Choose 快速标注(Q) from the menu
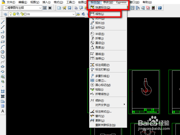180x135 pixels. 108,7
